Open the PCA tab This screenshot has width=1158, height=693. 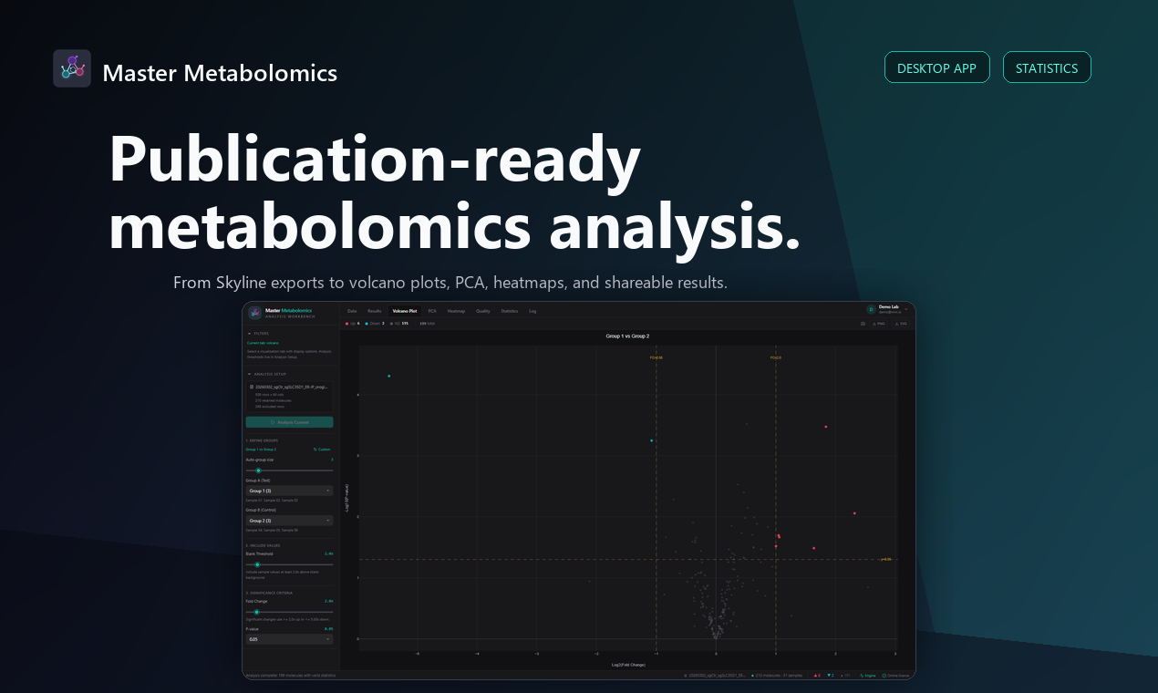(x=432, y=311)
